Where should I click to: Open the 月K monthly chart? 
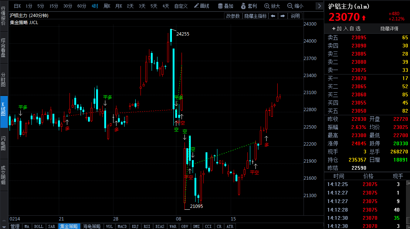tap(119, 6)
